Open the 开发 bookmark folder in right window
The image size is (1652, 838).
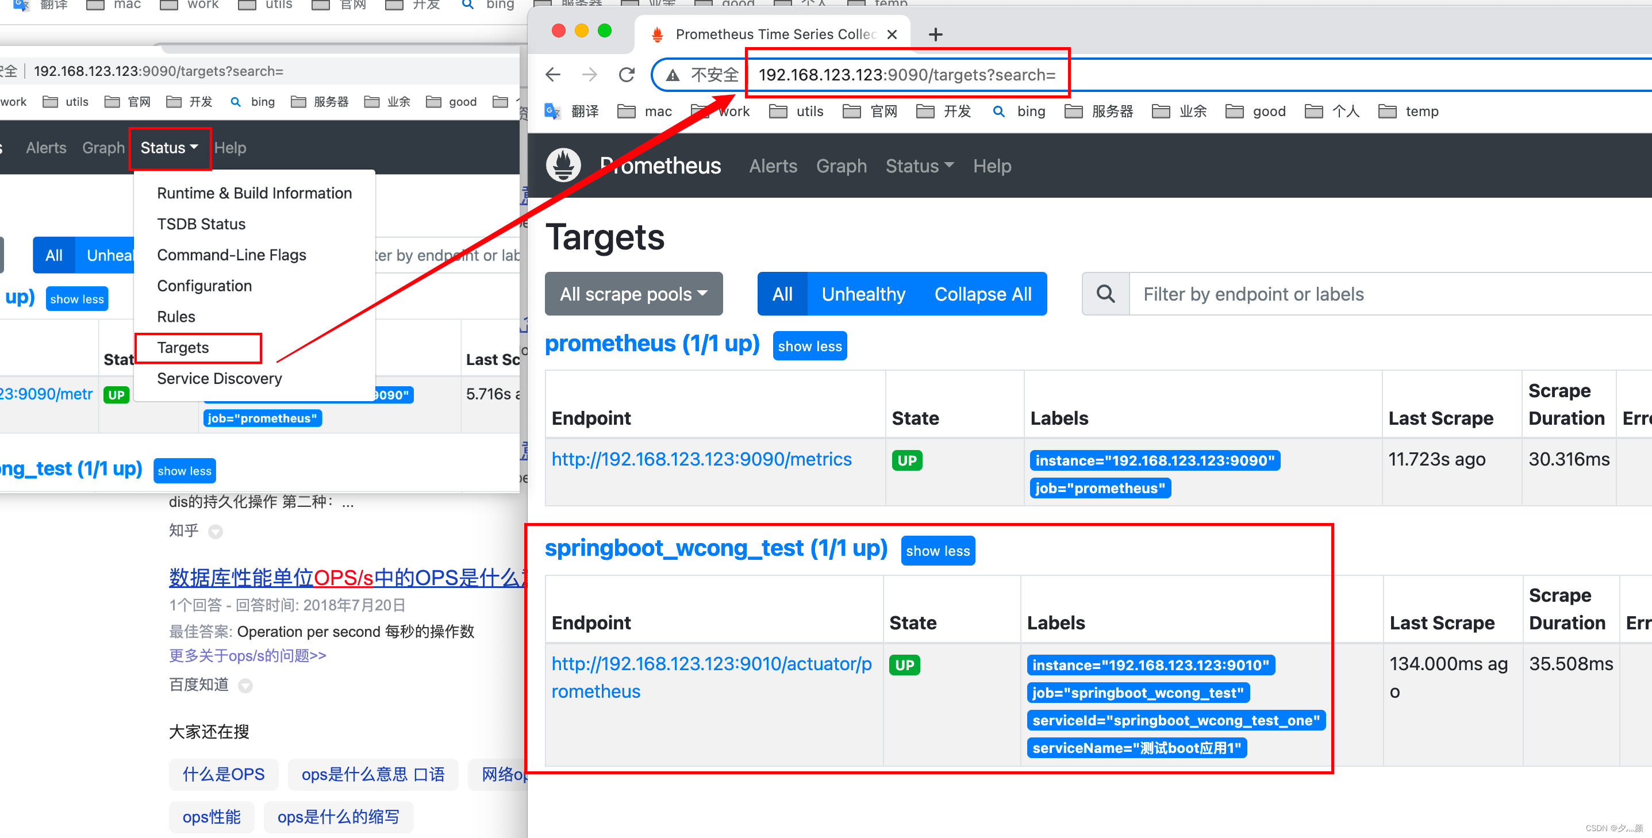point(943,112)
